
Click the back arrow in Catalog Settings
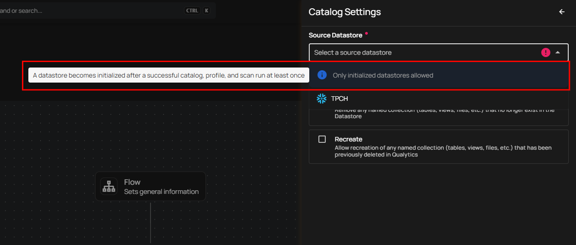pyautogui.click(x=562, y=12)
